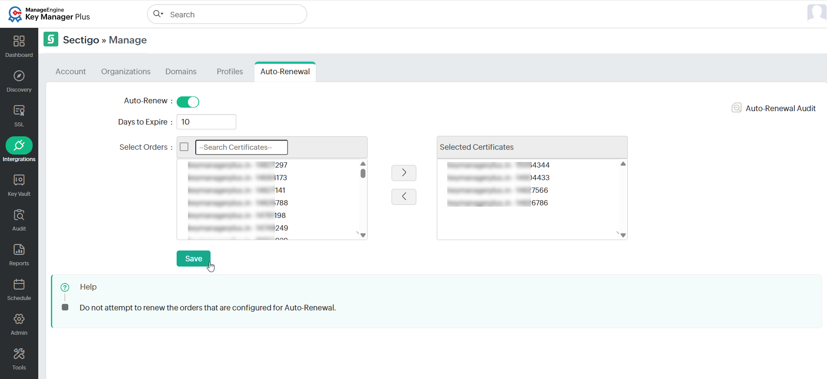This screenshot has height=379, width=827.
Task: Open the search filter dropdown magnifier
Action: click(158, 14)
